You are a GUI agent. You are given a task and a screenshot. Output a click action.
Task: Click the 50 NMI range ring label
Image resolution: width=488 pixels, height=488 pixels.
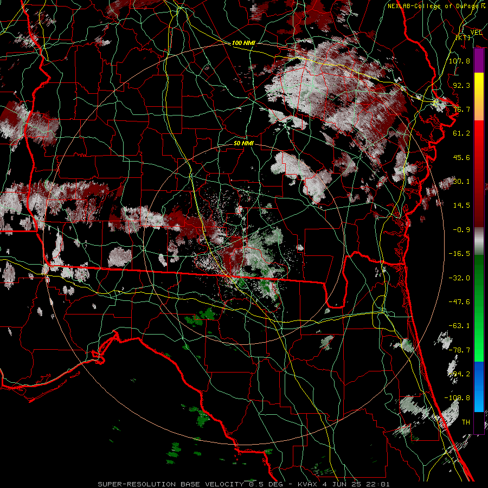[x=243, y=143]
